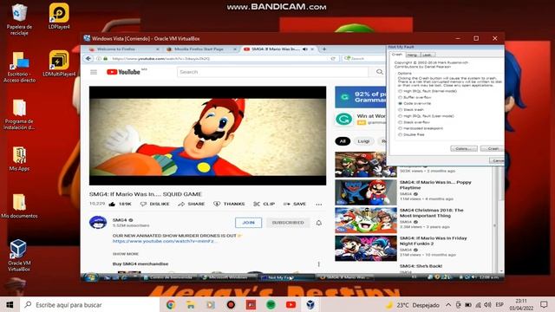Dislike the SQUID GAME video
The height and width of the screenshot is (312, 555).
pos(155,205)
